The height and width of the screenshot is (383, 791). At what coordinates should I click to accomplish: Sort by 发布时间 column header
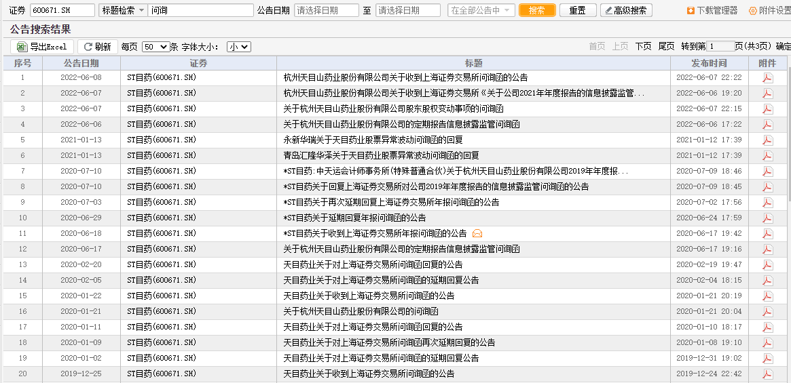[709, 63]
